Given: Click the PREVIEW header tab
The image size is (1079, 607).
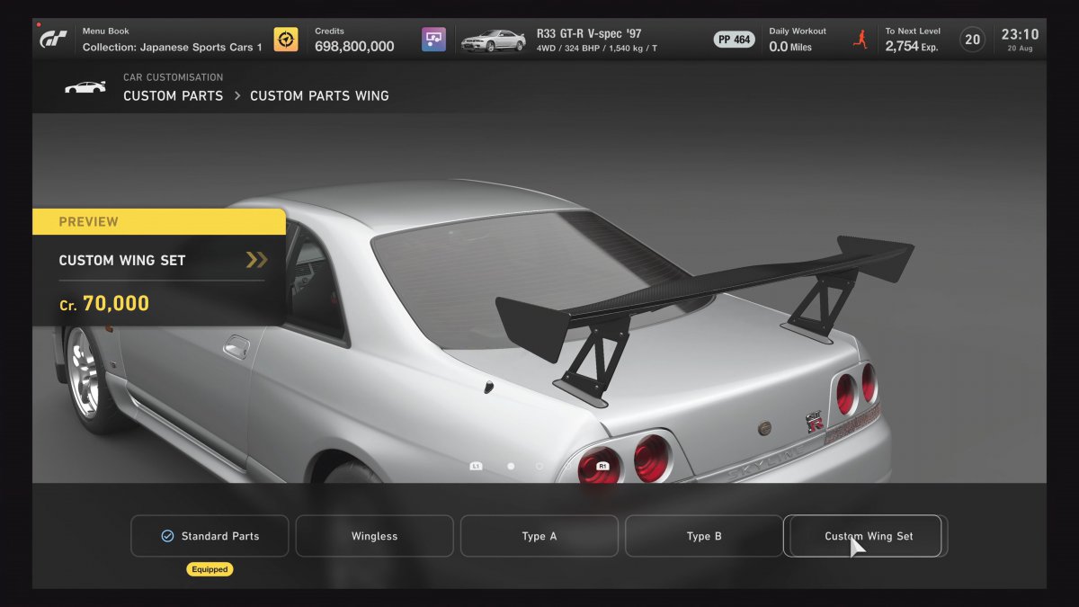Looking at the screenshot, I should tap(159, 222).
